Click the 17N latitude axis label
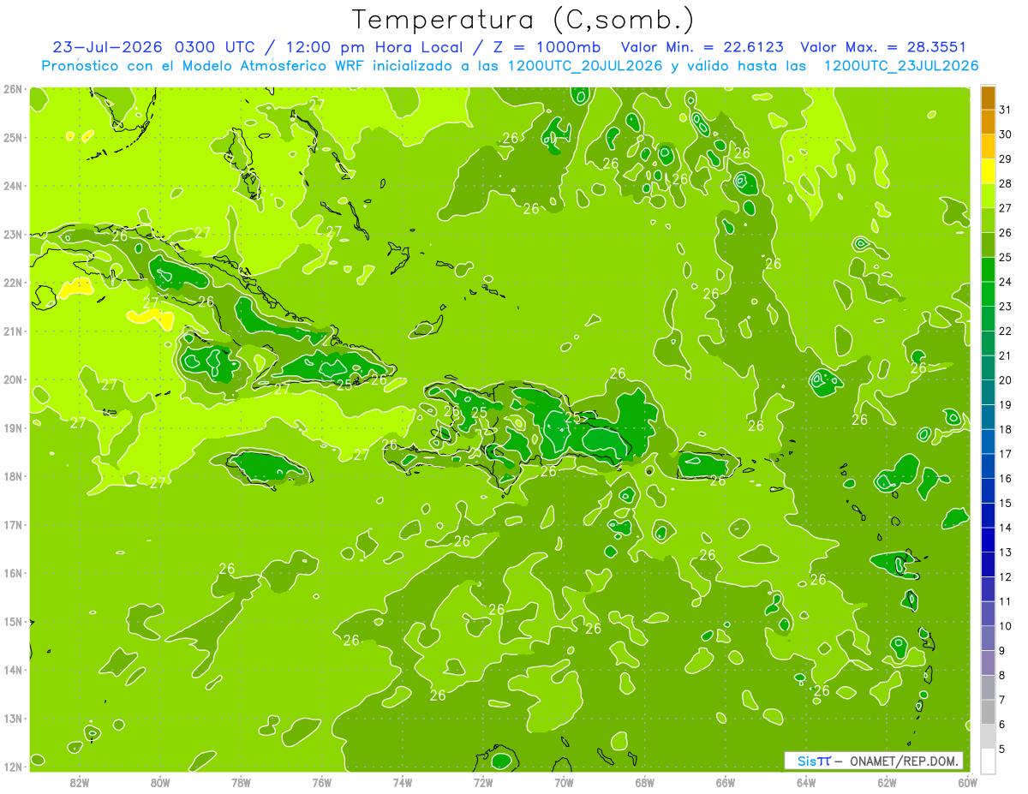This screenshot has width=1028, height=794. [12, 525]
